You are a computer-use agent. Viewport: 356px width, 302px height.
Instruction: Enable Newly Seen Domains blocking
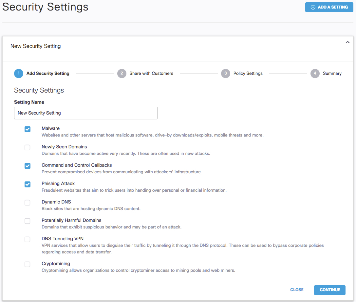tap(27, 147)
